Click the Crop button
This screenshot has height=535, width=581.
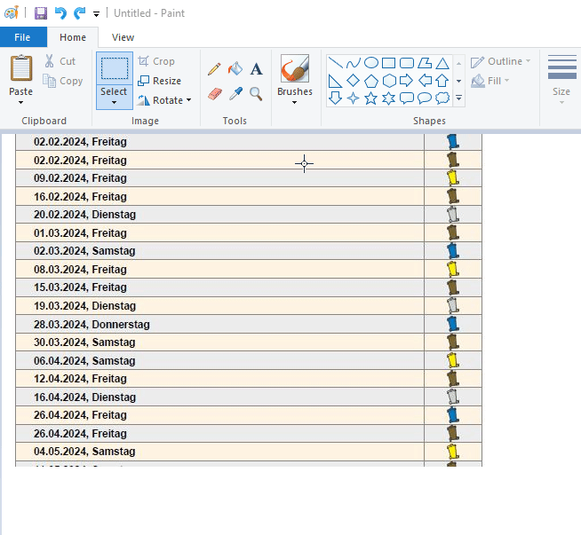[x=156, y=61]
